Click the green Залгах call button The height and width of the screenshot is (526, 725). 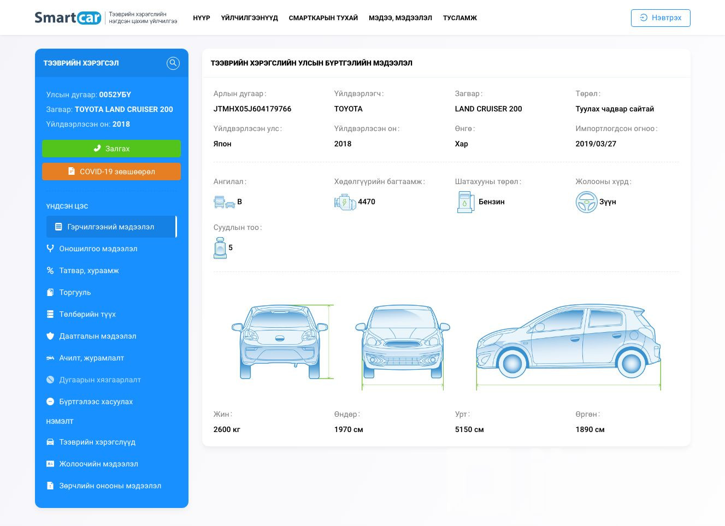pos(111,149)
